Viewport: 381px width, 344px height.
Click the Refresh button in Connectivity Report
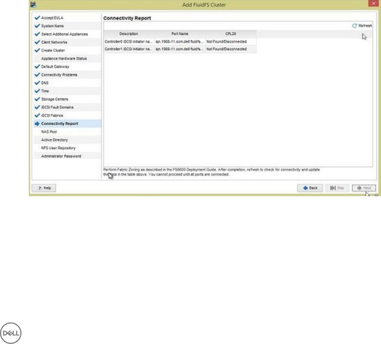coord(362,26)
